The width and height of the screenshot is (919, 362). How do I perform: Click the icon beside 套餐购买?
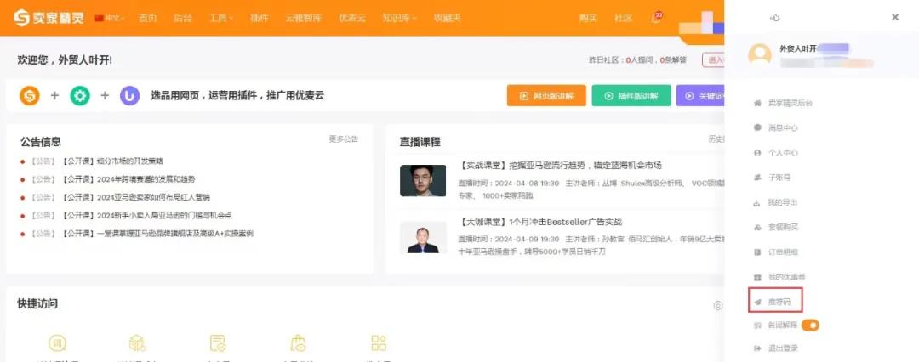pos(757,227)
